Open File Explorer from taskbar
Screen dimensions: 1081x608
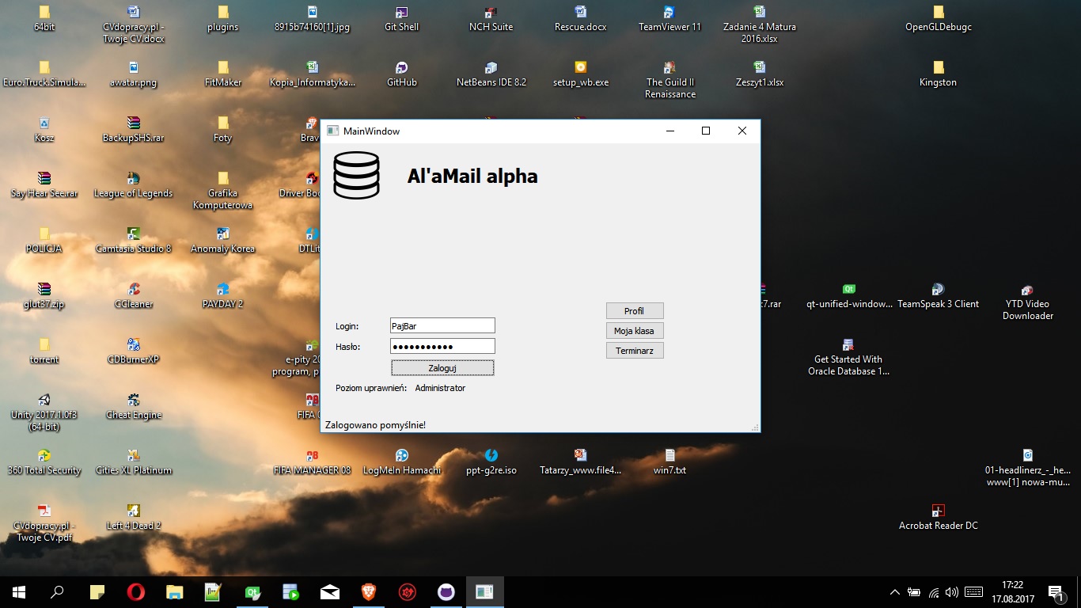pyautogui.click(x=174, y=591)
